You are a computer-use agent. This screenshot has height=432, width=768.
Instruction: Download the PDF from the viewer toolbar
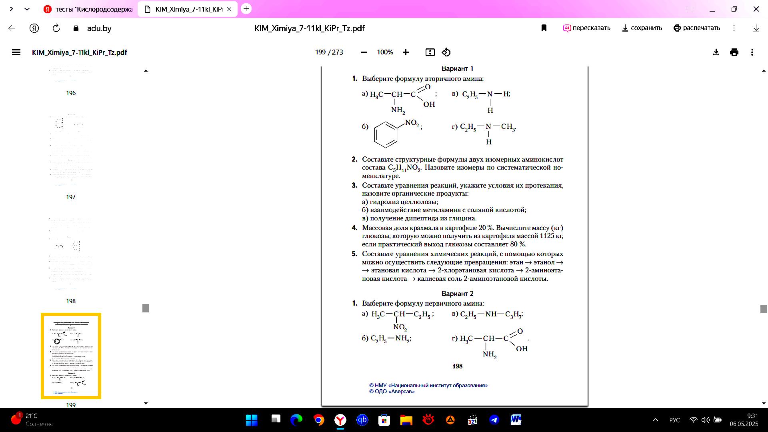coord(716,52)
